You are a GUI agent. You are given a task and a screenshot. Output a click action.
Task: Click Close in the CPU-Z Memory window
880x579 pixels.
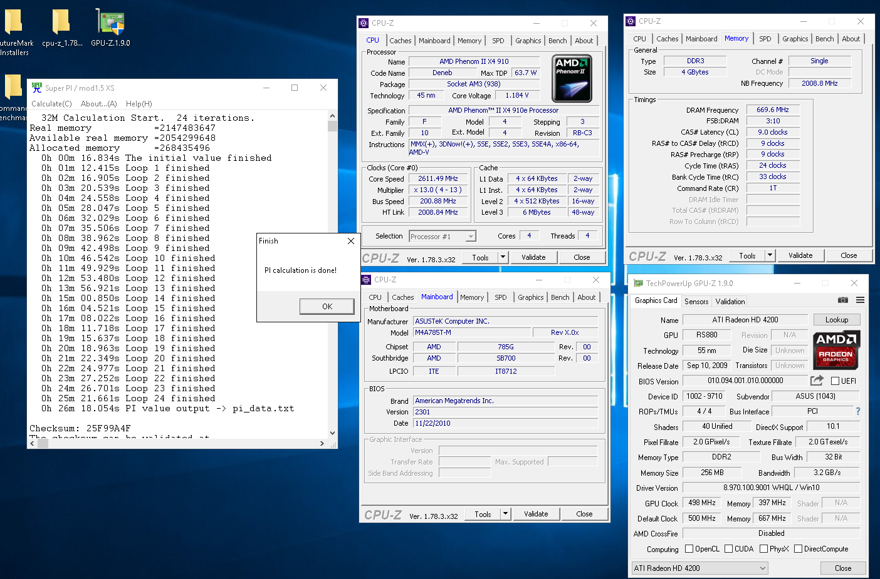[x=849, y=255]
